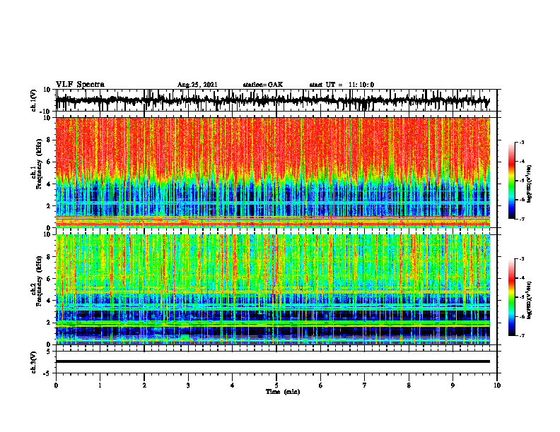Click time axis tick label 1
Viewport: 560px width, 432px height.
click(x=100, y=385)
